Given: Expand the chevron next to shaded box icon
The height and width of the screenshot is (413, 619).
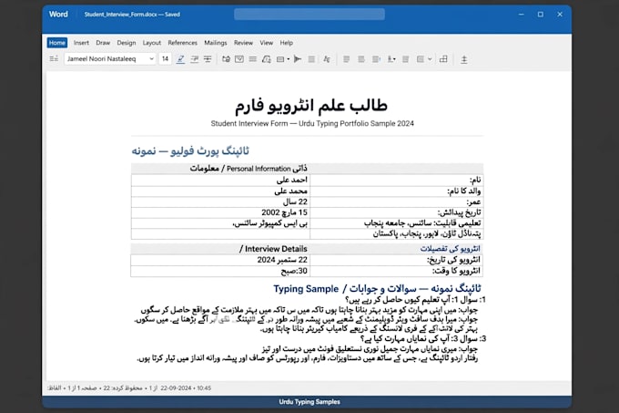Looking at the screenshot, I should point(430,59).
